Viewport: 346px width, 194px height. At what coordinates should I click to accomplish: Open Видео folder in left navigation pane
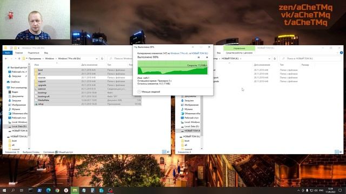pyautogui.click(x=13, y=92)
